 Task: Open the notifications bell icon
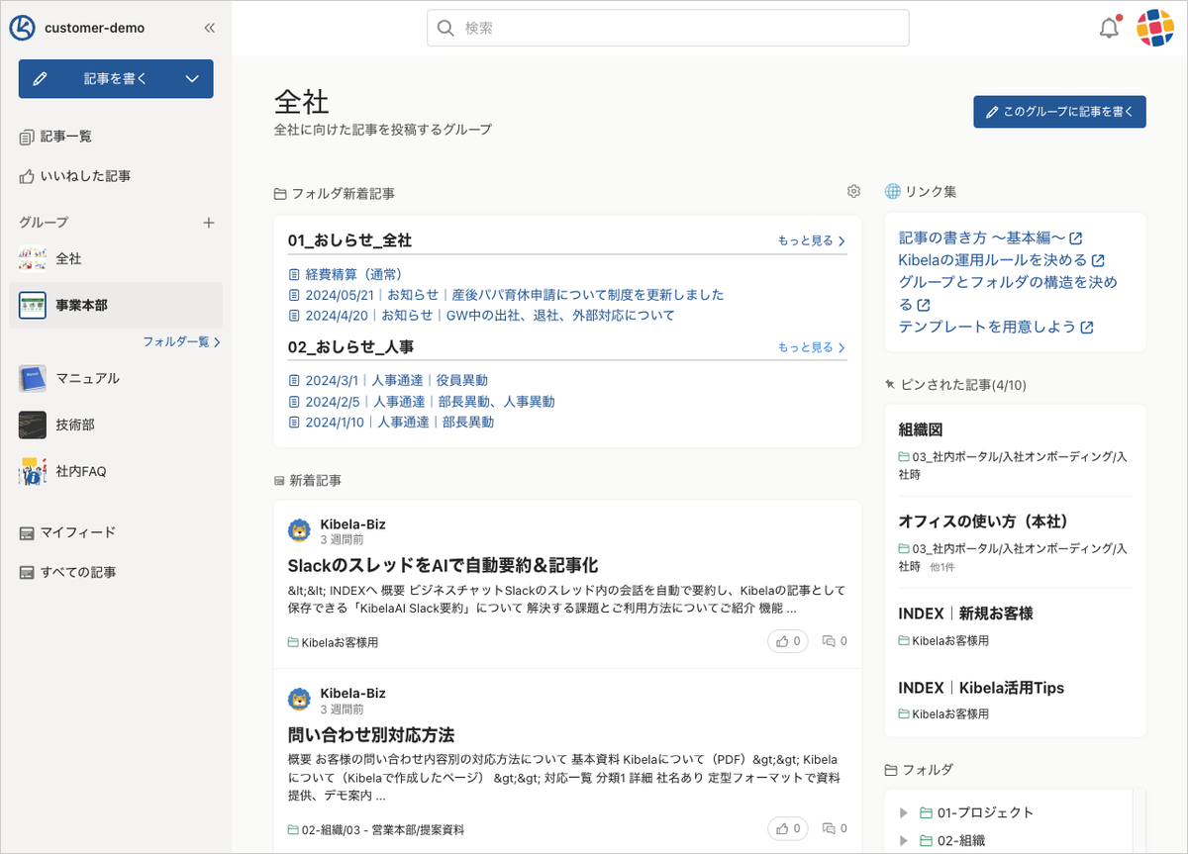(x=1109, y=29)
